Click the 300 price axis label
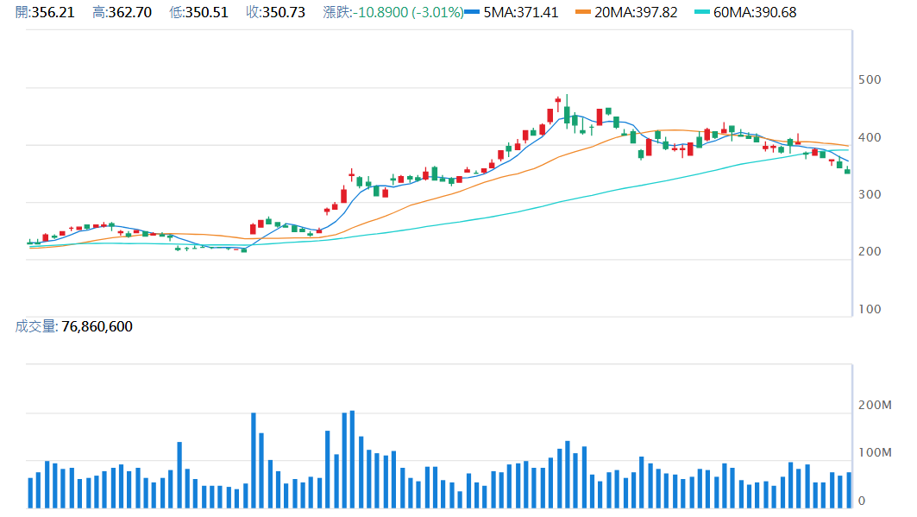The width and height of the screenshot is (917, 517). click(x=869, y=194)
